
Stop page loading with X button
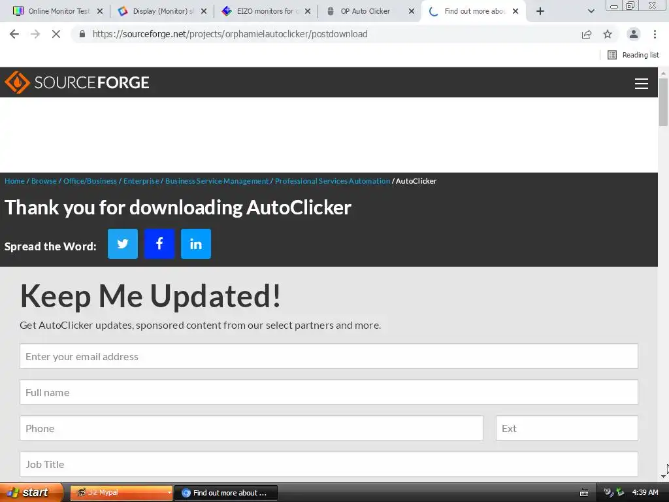point(56,34)
